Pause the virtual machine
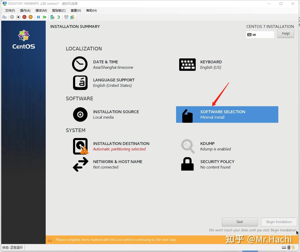 [38, 17]
